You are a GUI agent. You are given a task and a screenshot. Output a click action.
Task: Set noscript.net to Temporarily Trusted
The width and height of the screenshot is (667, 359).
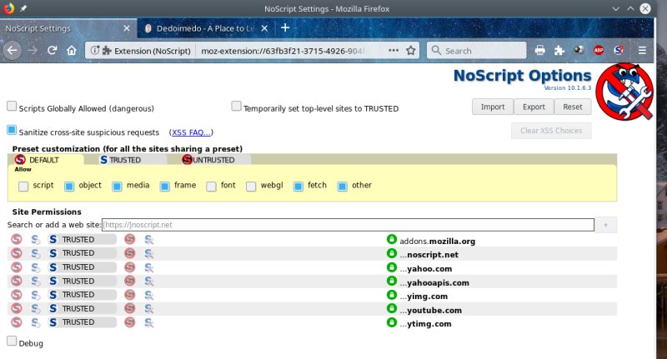[x=35, y=253]
